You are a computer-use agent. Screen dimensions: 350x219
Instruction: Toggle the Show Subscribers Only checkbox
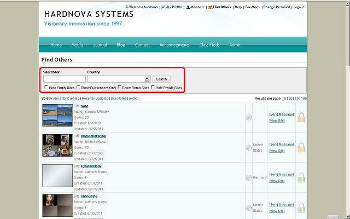(79, 88)
